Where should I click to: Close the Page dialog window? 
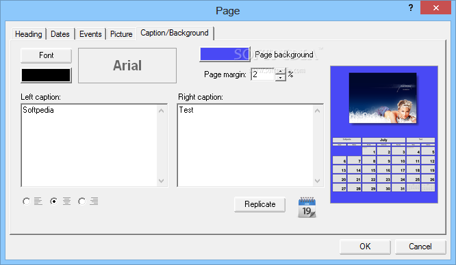(435, 8)
